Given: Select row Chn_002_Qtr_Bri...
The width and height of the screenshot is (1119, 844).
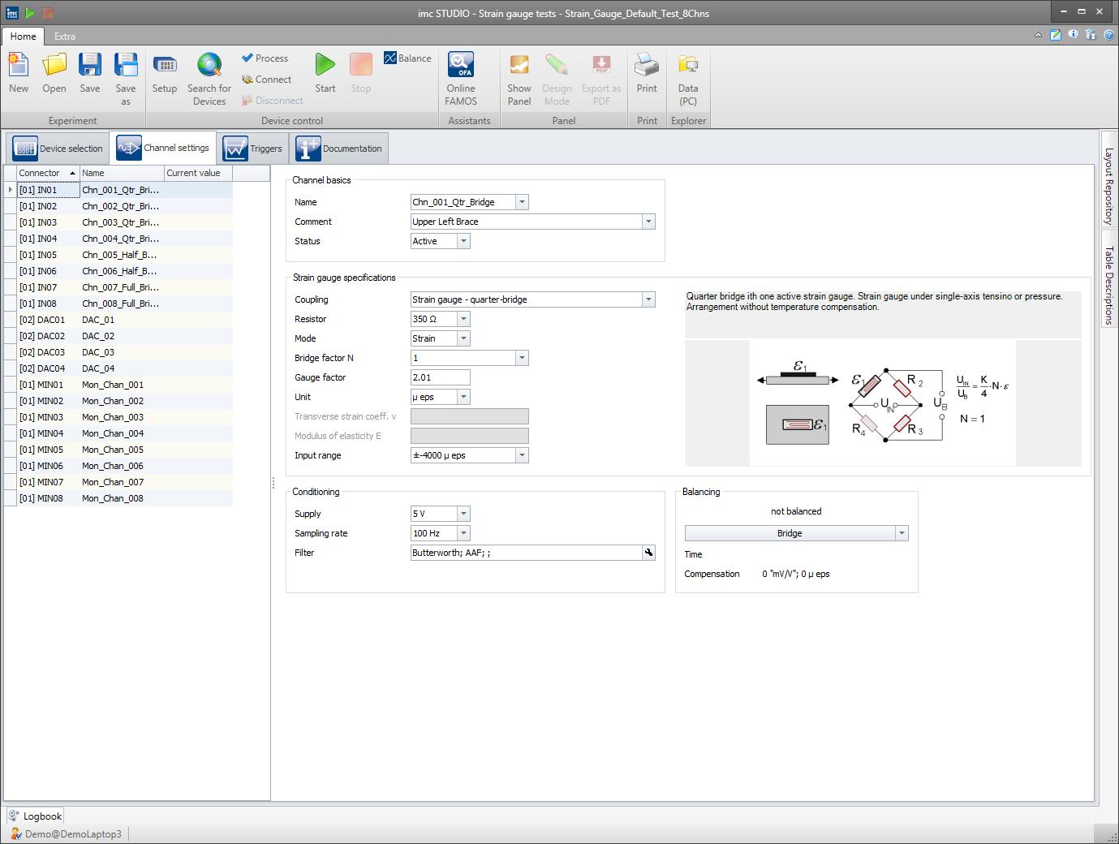Looking at the screenshot, I should pyautogui.click(x=118, y=206).
